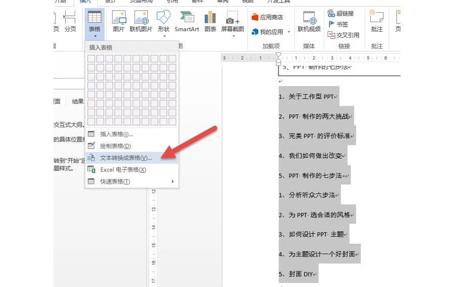Insert a SmartArt graphic
The image size is (454, 287).
(187, 21)
